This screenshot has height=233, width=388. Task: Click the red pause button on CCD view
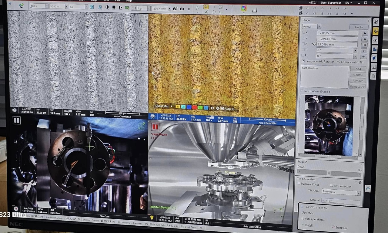[155, 127]
